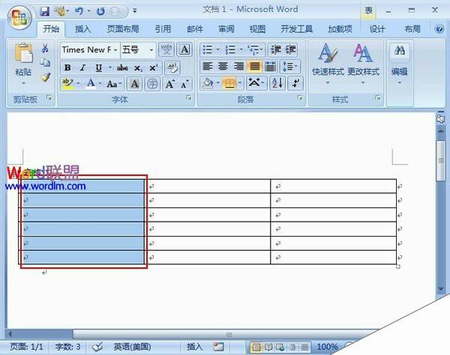
Task: Open the font size dropdown
Action: click(151, 50)
